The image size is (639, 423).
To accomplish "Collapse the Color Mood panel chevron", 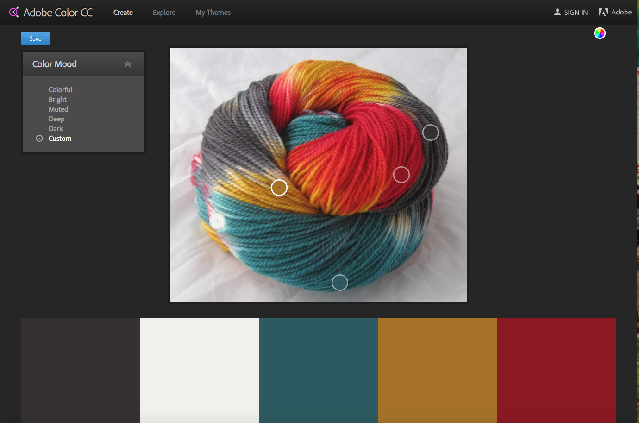I will pos(128,64).
